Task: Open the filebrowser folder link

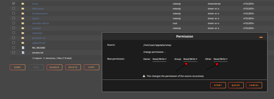Action: coord(38,9)
